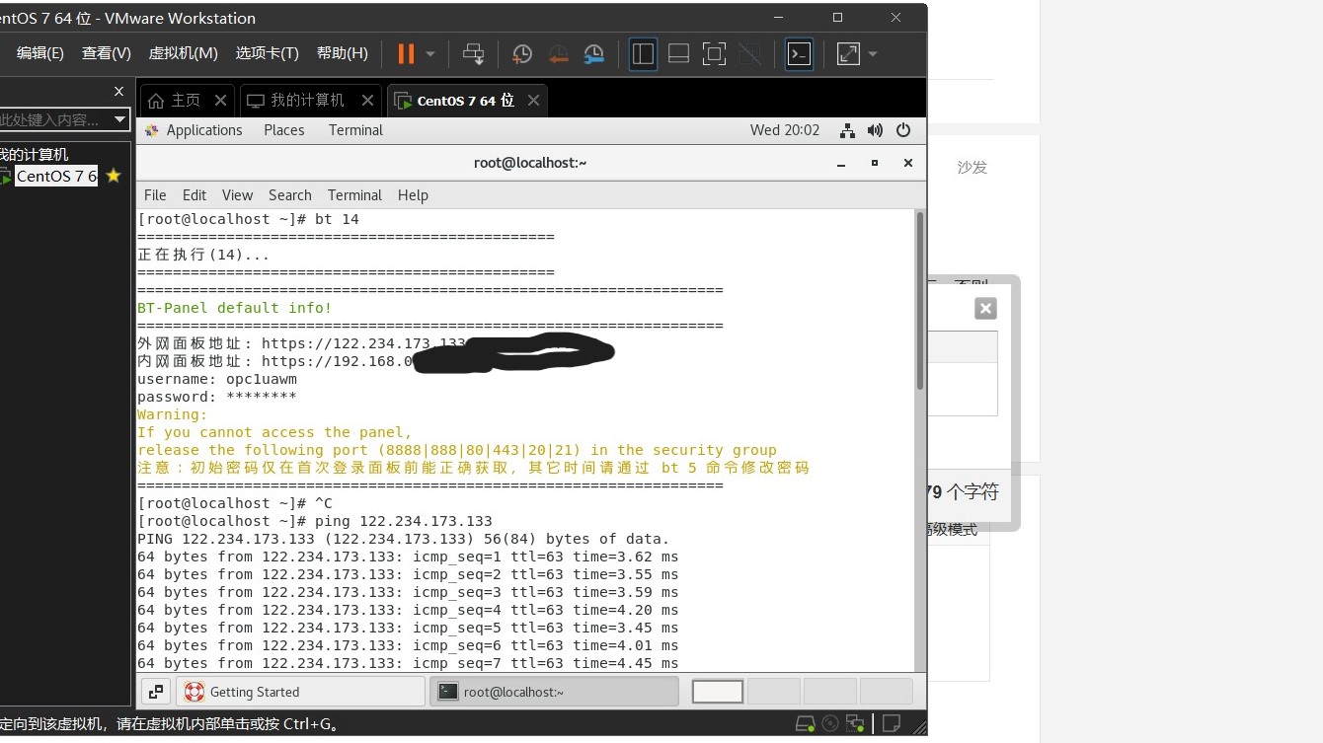Open the library search dropdown arrow
1323x743 pixels.
[120, 119]
